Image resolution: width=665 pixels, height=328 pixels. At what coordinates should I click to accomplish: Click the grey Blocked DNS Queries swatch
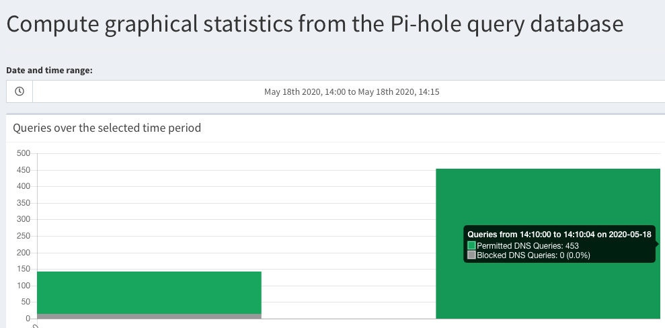tap(471, 255)
